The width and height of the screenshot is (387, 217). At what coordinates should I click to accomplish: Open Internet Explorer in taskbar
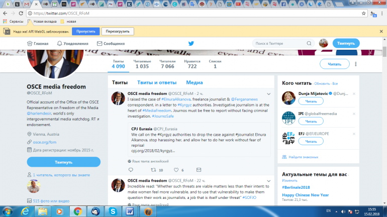pos(25,211)
